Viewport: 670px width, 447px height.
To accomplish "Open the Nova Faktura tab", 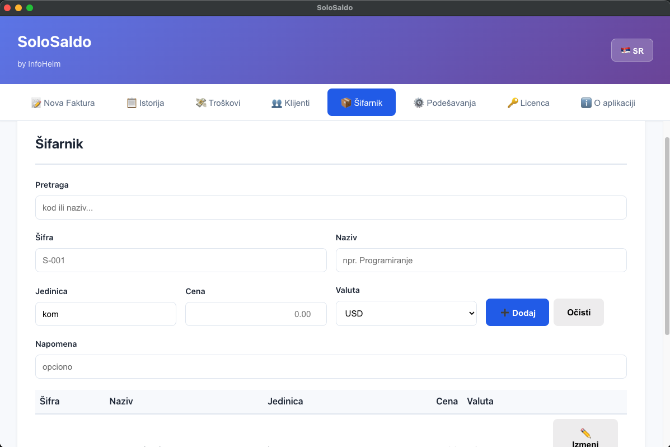I will [x=63, y=103].
